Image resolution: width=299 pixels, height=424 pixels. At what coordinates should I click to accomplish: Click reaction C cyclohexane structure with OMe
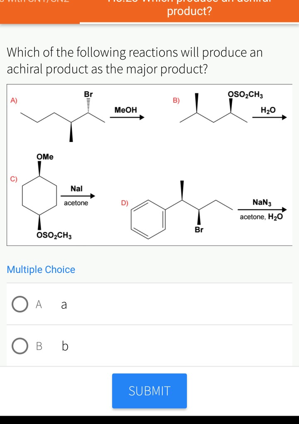(39, 193)
